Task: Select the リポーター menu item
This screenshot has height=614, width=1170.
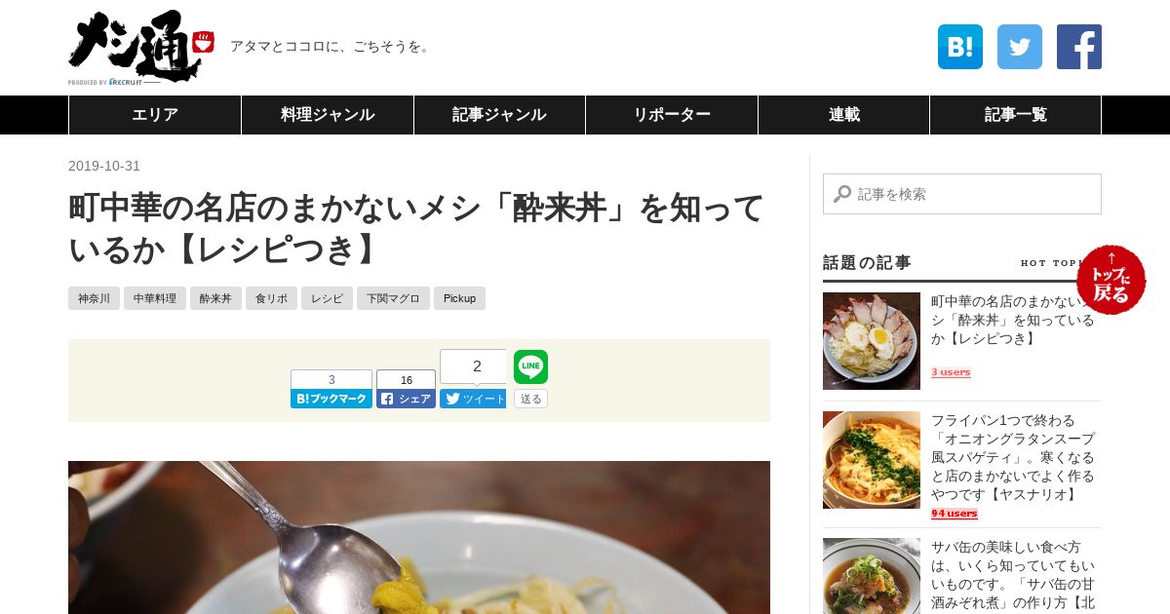Action: pyautogui.click(x=672, y=115)
